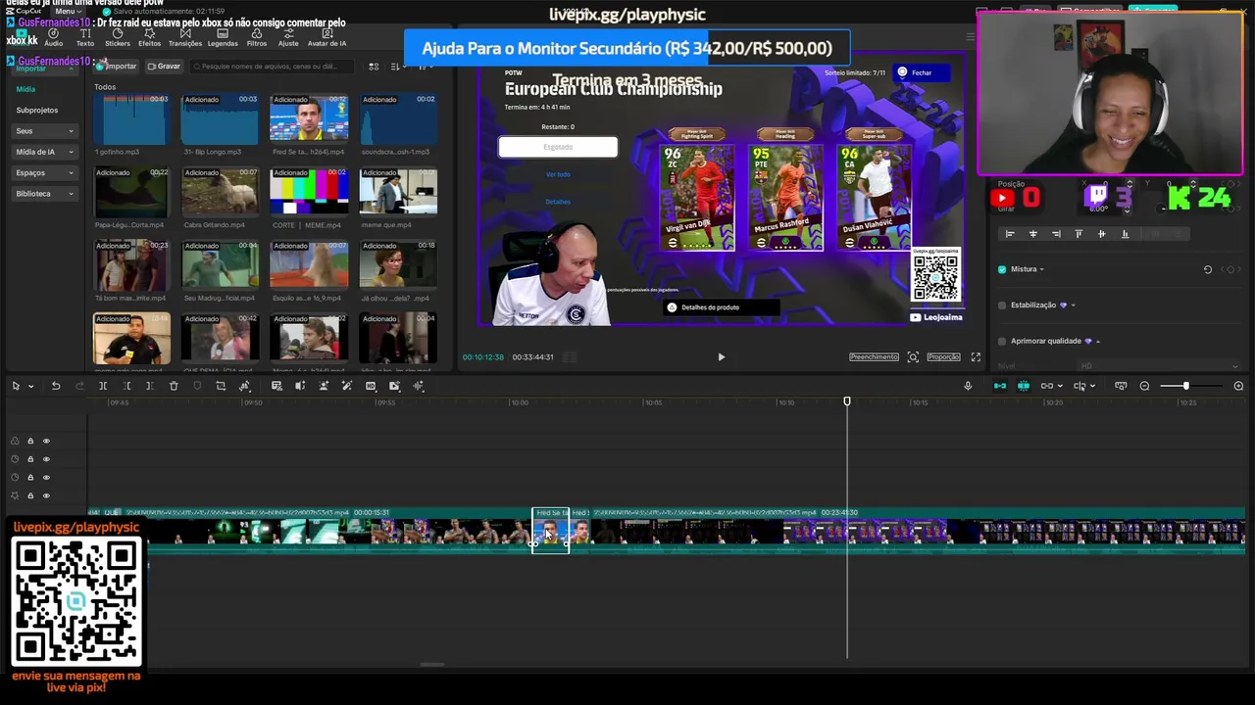Click the Importar button in media panel
This screenshot has height=705, width=1255.
(117, 67)
